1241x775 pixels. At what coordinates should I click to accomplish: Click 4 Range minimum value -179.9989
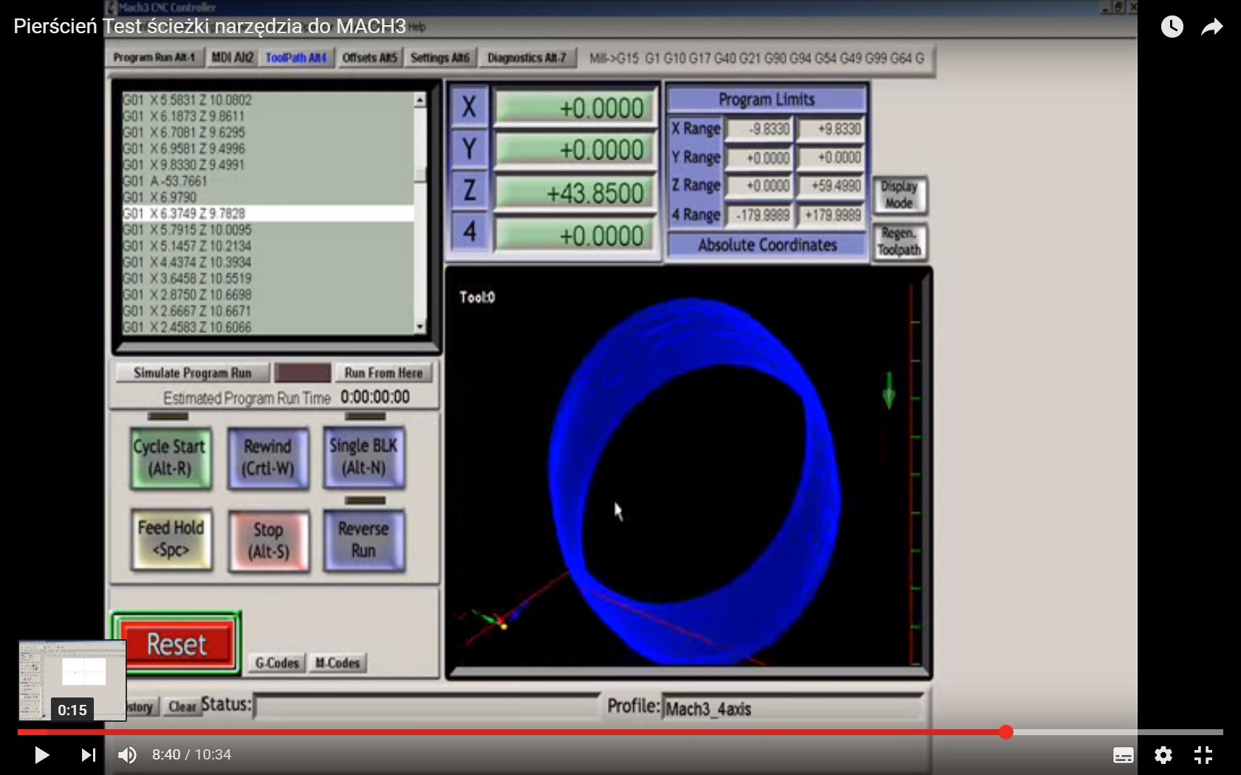click(x=759, y=216)
